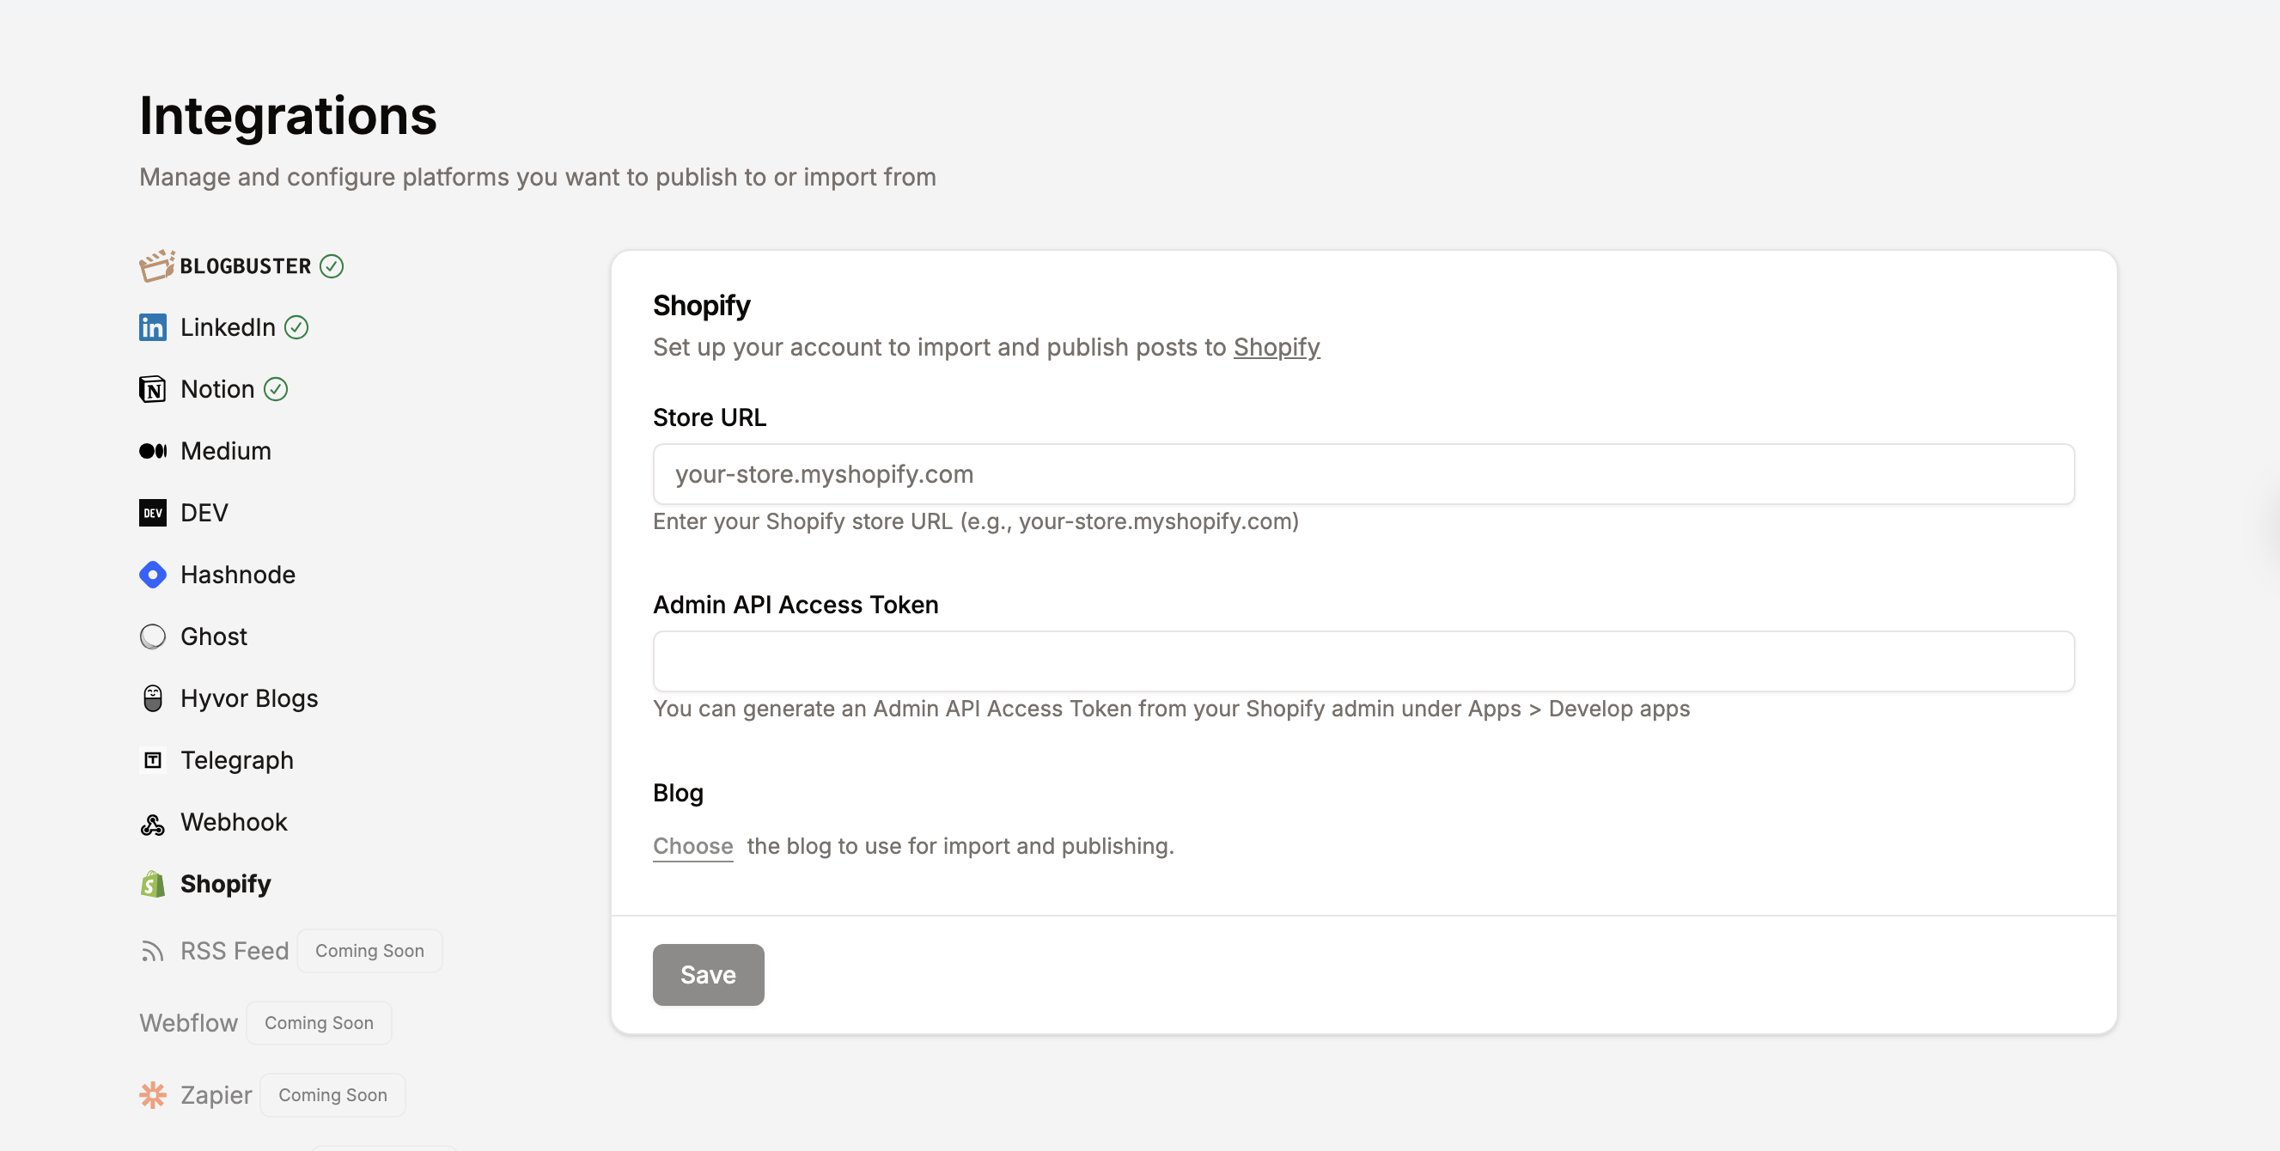Viewport: 2280px width, 1151px height.
Task: Click the Zapier asterisk icon
Action: tap(152, 1095)
